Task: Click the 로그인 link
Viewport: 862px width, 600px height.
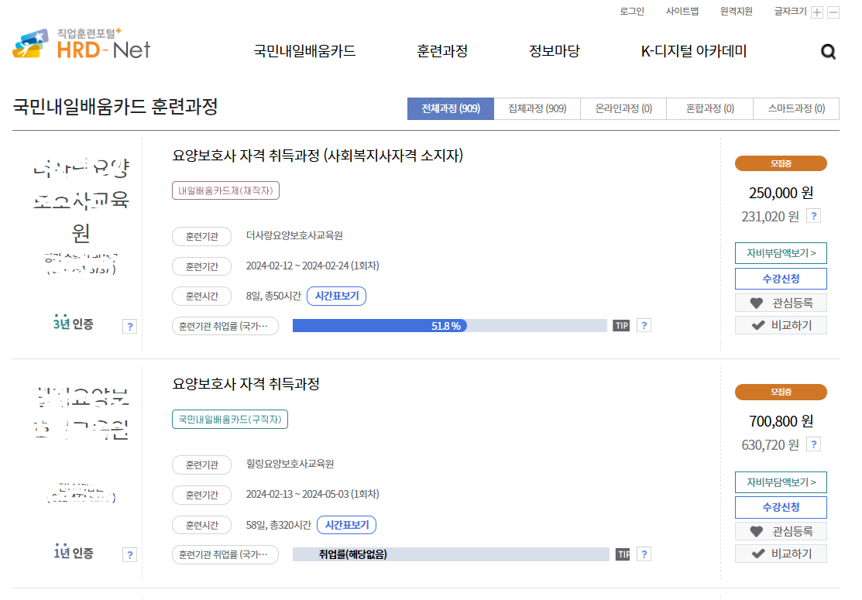Action: [630, 12]
